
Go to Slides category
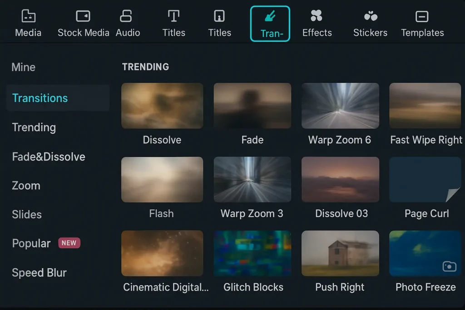tap(27, 214)
